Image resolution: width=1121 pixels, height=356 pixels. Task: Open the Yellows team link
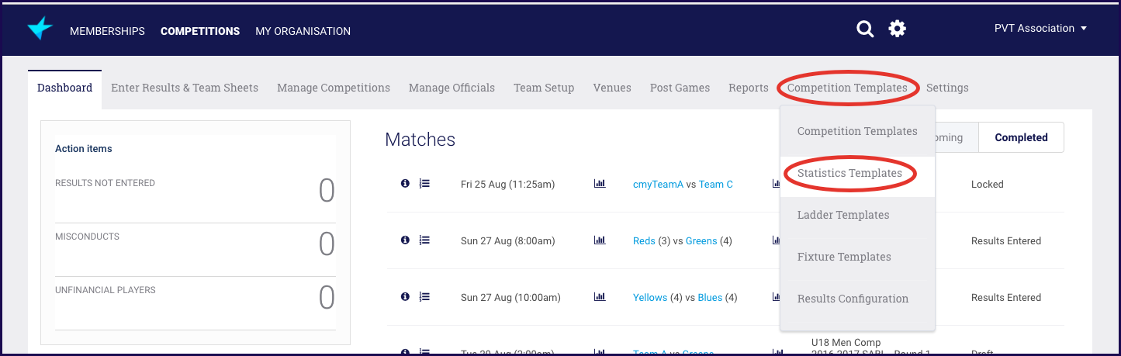(650, 298)
